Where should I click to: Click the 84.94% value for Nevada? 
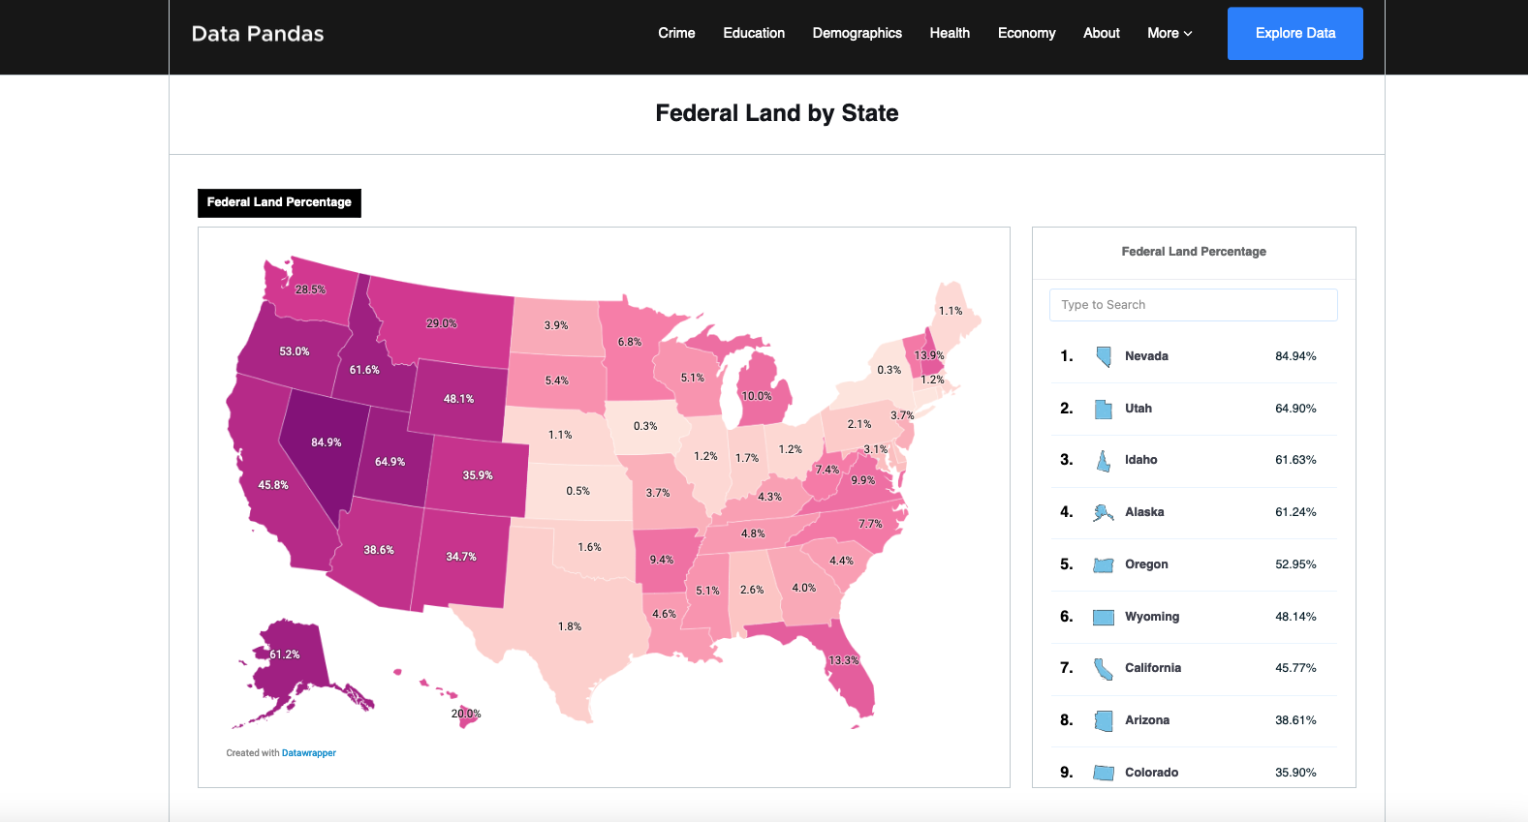[x=1295, y=356]
